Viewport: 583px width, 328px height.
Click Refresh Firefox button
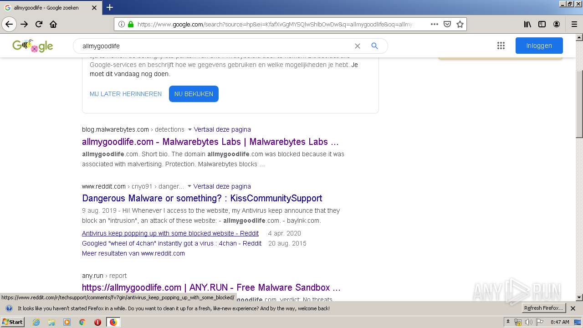click(544, 308)
